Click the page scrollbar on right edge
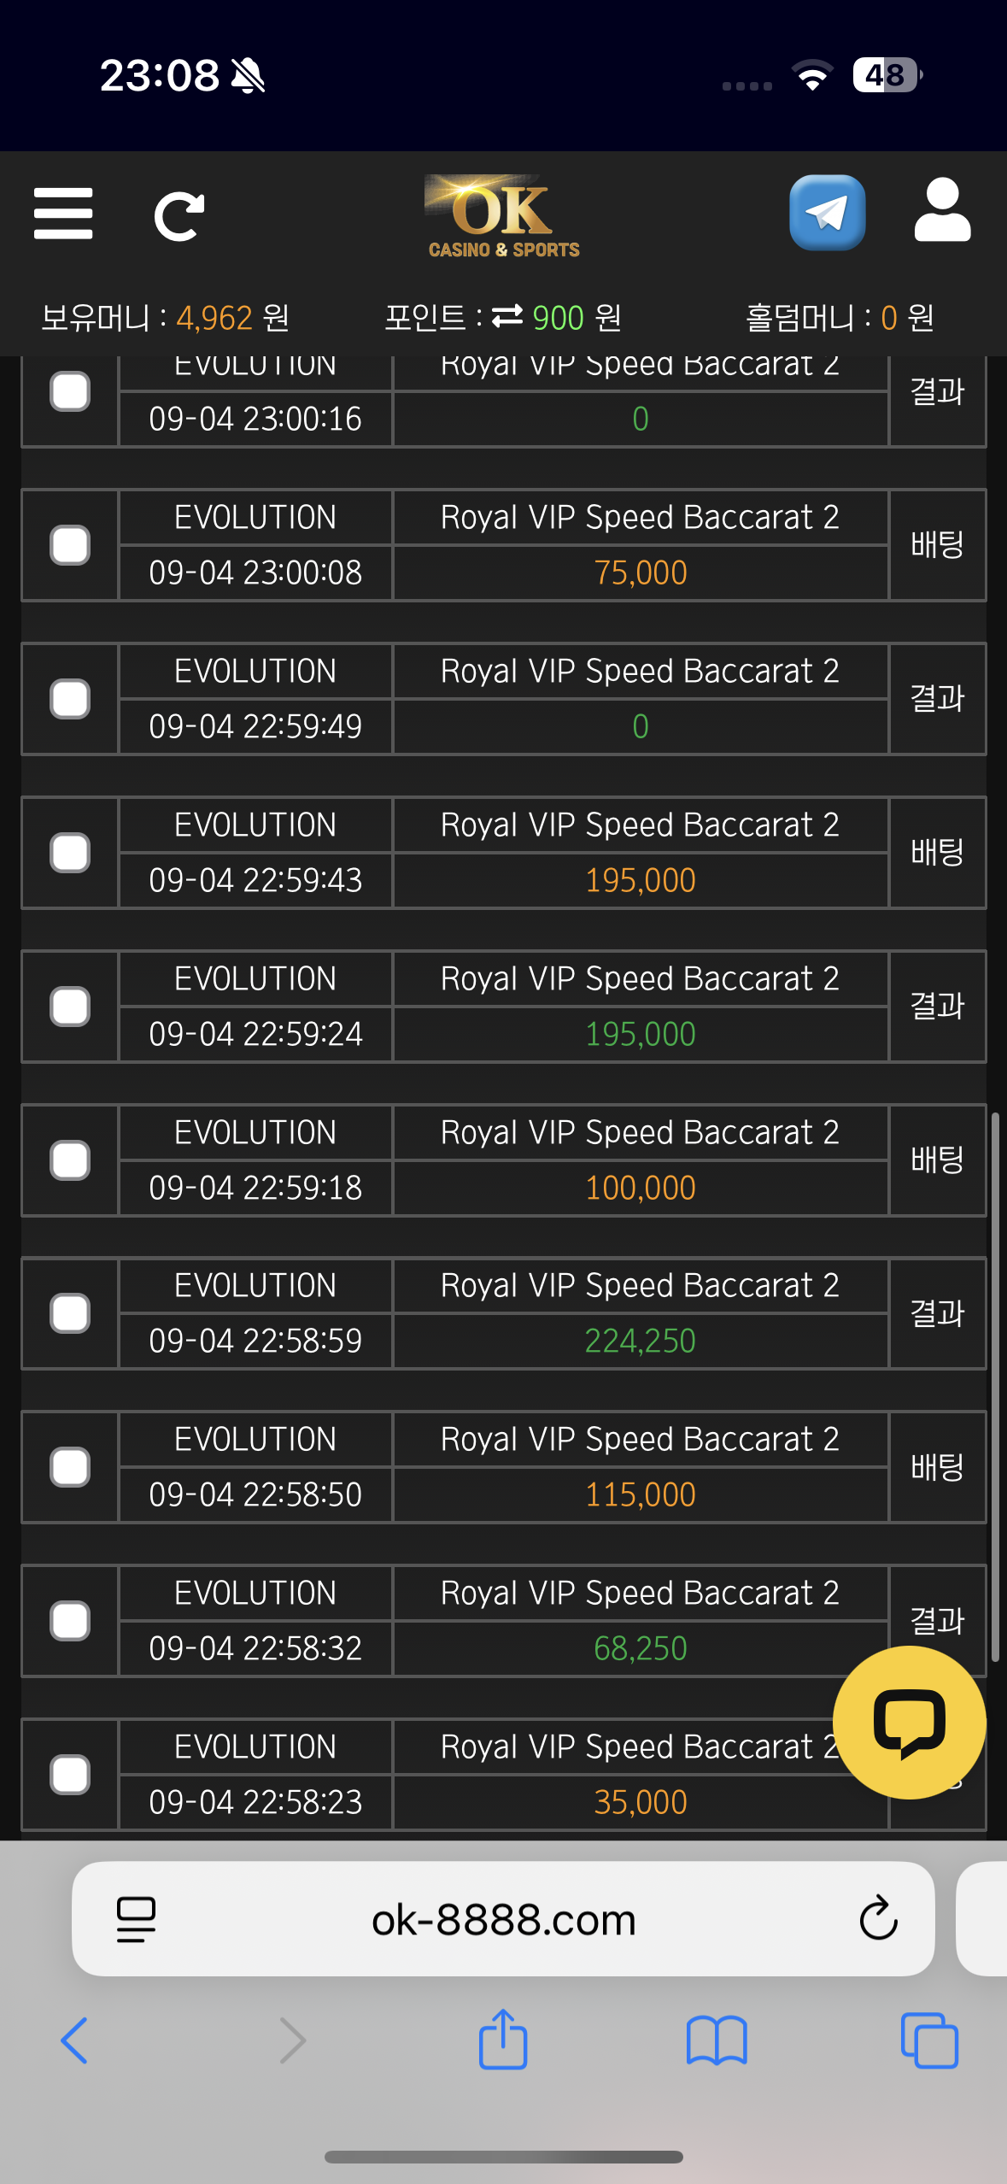This screenshot has height=2184, width=1007. pyautogui.click(x=995, y=1384)
